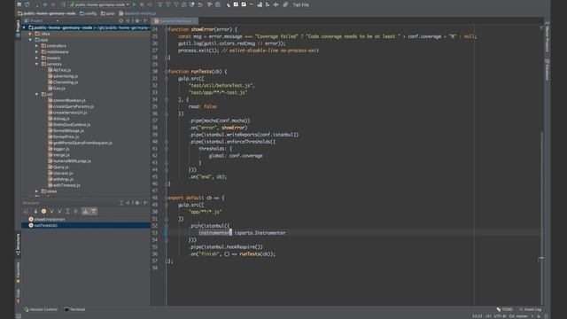Image resolution: width=567 pixels, height=319 pixels.
Task: Click the Save All toolbar icon
Action: 19,4
